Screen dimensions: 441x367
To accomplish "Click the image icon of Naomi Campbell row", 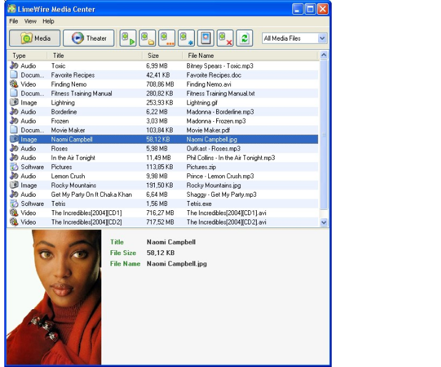I will point(14,139).
